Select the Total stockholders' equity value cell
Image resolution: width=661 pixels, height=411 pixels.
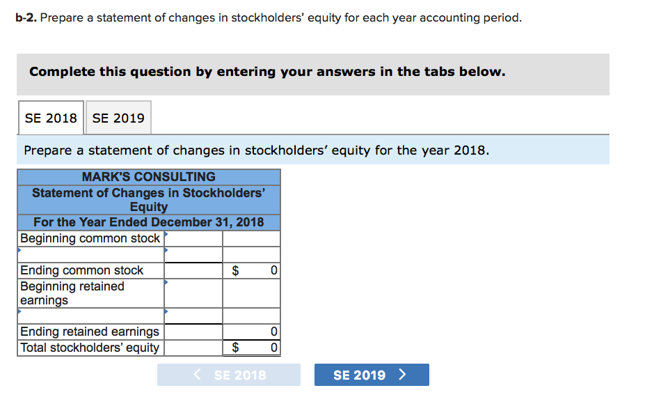(250, 347)
